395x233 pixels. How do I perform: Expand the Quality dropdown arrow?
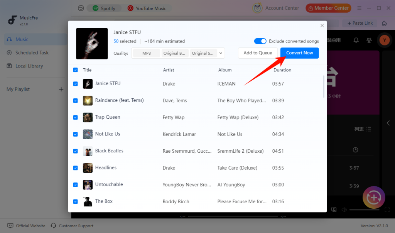pyautogui.click(x=221, y=53)
